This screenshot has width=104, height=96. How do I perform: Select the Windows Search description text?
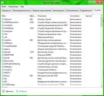[x=44, y=19]
